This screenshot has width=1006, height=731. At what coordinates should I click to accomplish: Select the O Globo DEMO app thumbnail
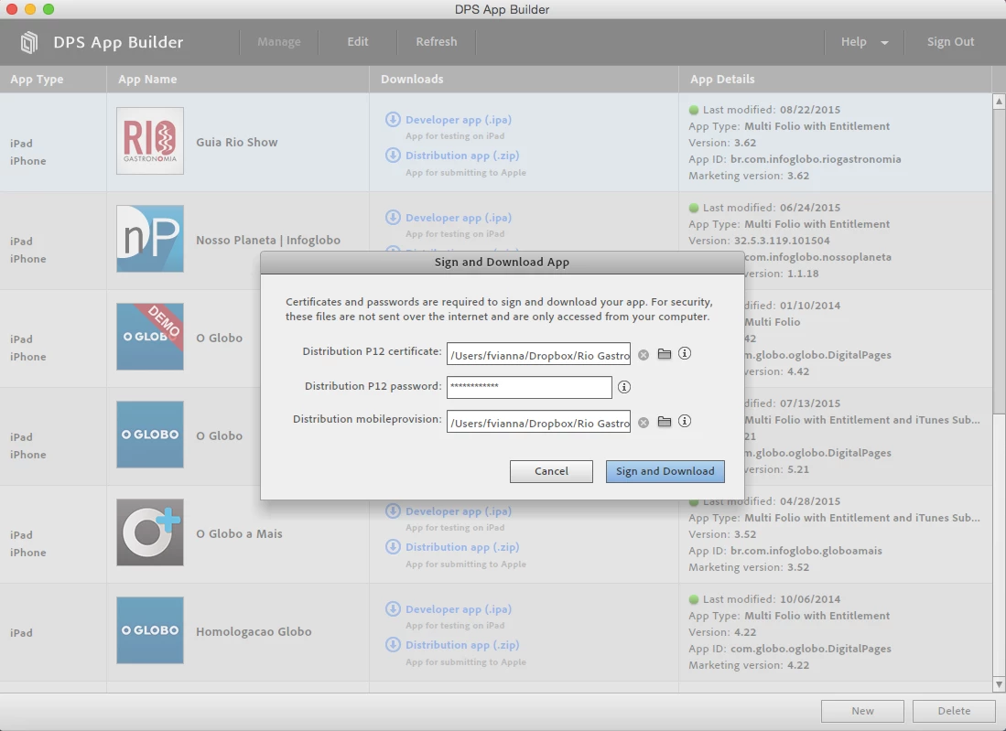coord(150,337)
